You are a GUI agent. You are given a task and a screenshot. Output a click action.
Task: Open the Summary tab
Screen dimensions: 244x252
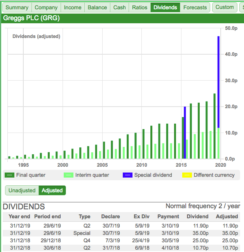17,7
